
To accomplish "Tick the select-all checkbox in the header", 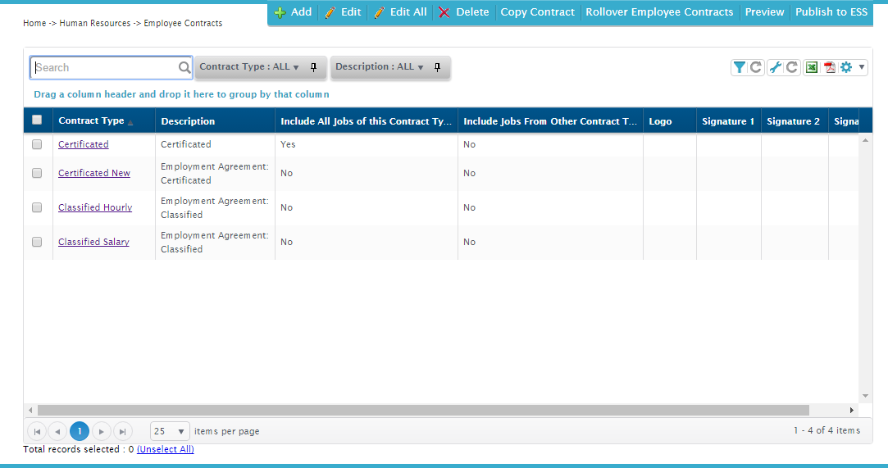I will (37, 120).
